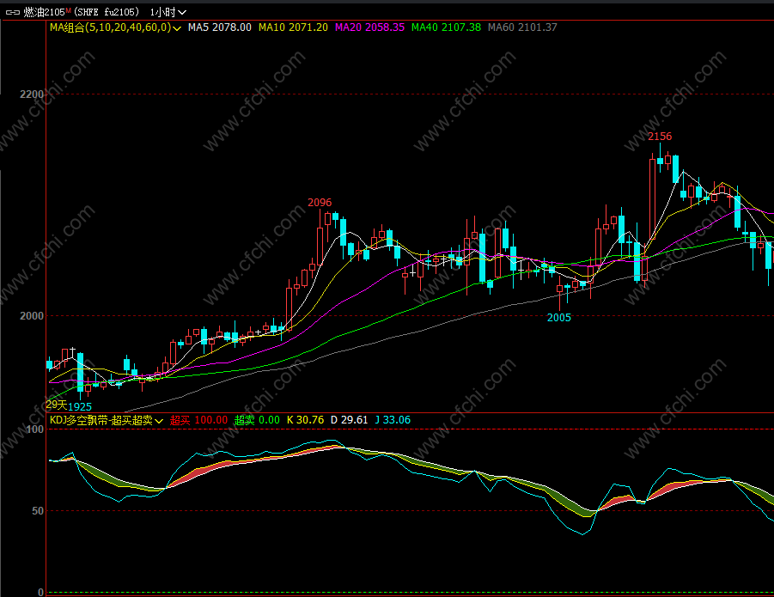774x597 pixels.
Task: Click the 2000 price axis label
Action: point(32,316)
